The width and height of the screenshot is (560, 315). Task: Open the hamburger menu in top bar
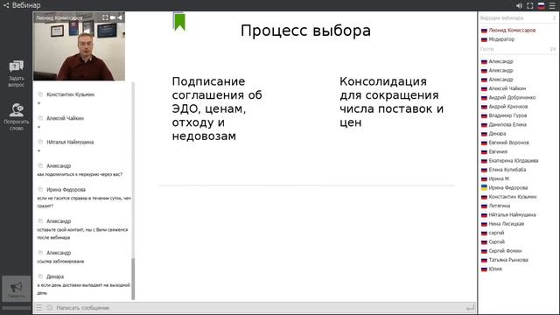pyautogui.click(x=552, y=6)
